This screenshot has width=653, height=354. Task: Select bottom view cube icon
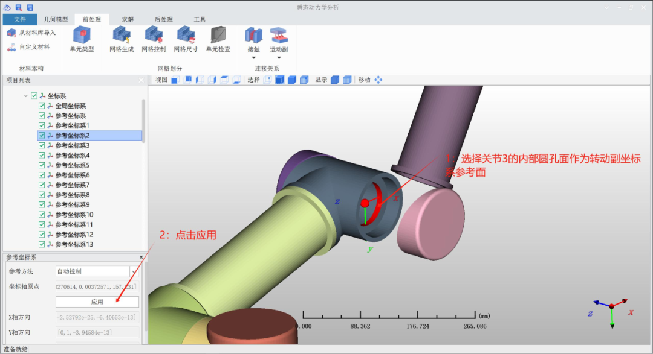(x=236, y=80)
